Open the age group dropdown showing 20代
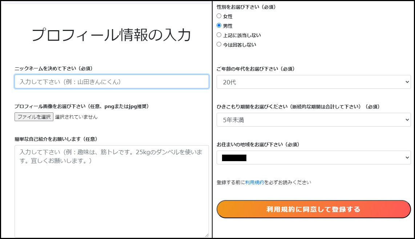The height and width of the screenshot is (239, 415). coord(314,82)
